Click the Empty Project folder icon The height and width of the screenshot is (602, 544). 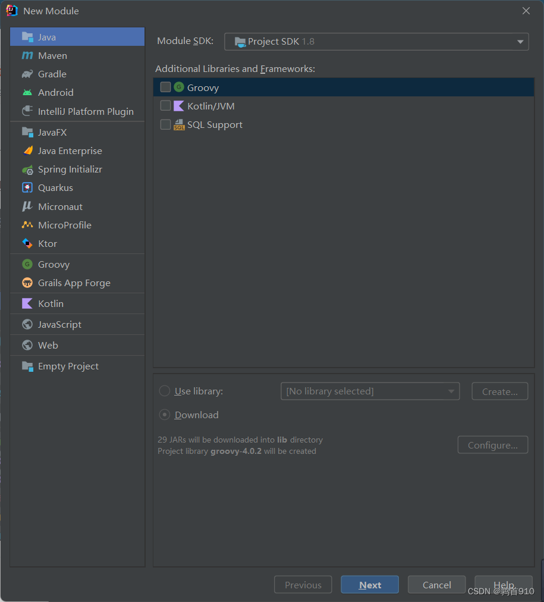pyautogui.click(x=27, y=366)
